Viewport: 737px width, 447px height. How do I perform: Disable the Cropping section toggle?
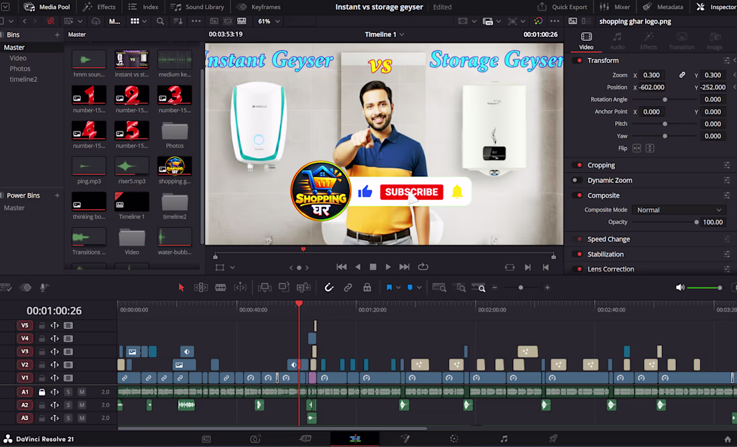point(578,165)
